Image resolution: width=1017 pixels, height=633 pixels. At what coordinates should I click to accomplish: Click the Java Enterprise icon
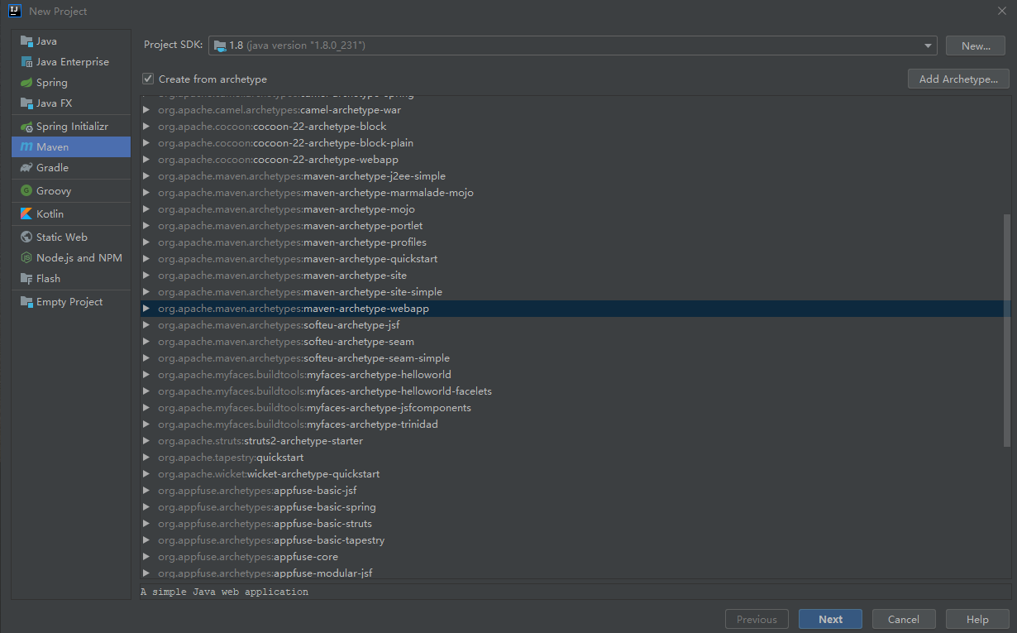coord(26,62)
